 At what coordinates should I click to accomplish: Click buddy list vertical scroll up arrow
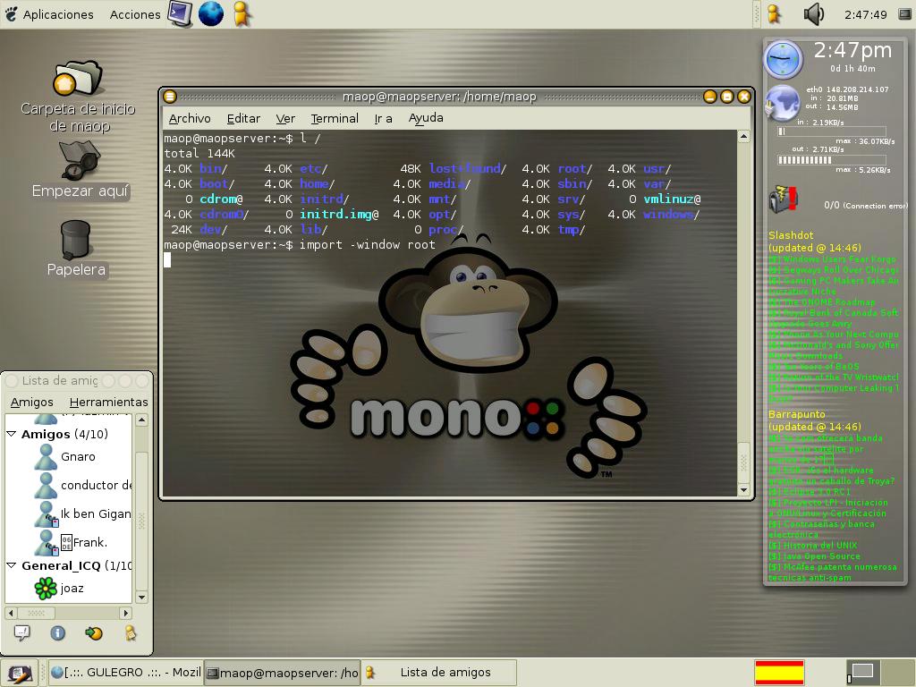(x=141, y=420)
